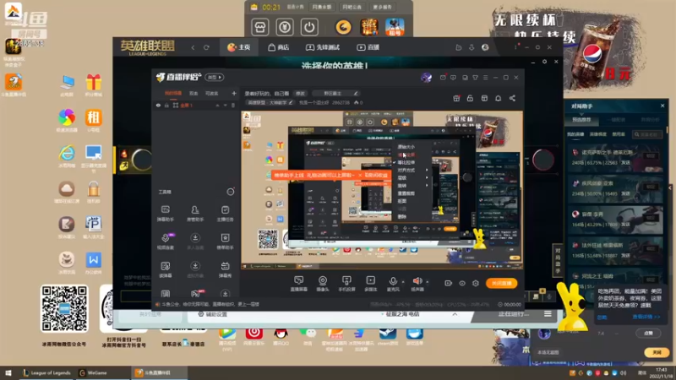This screenshot has height=380, width=676.
Task: Open the 读弹幕 tool in the toolbox
Action: coord(165,269)
